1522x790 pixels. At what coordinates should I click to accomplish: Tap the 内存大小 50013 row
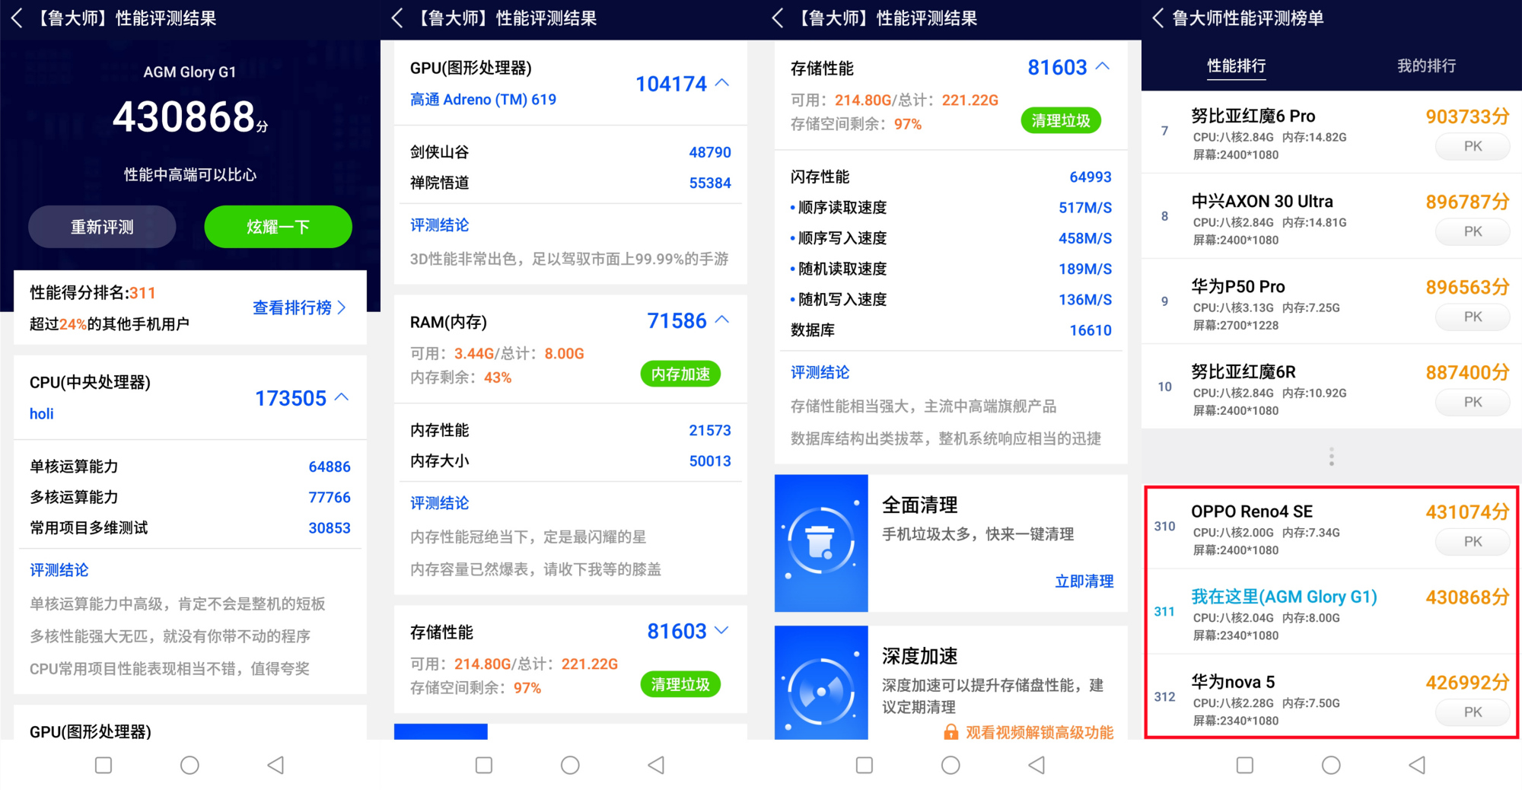(571, 460)
